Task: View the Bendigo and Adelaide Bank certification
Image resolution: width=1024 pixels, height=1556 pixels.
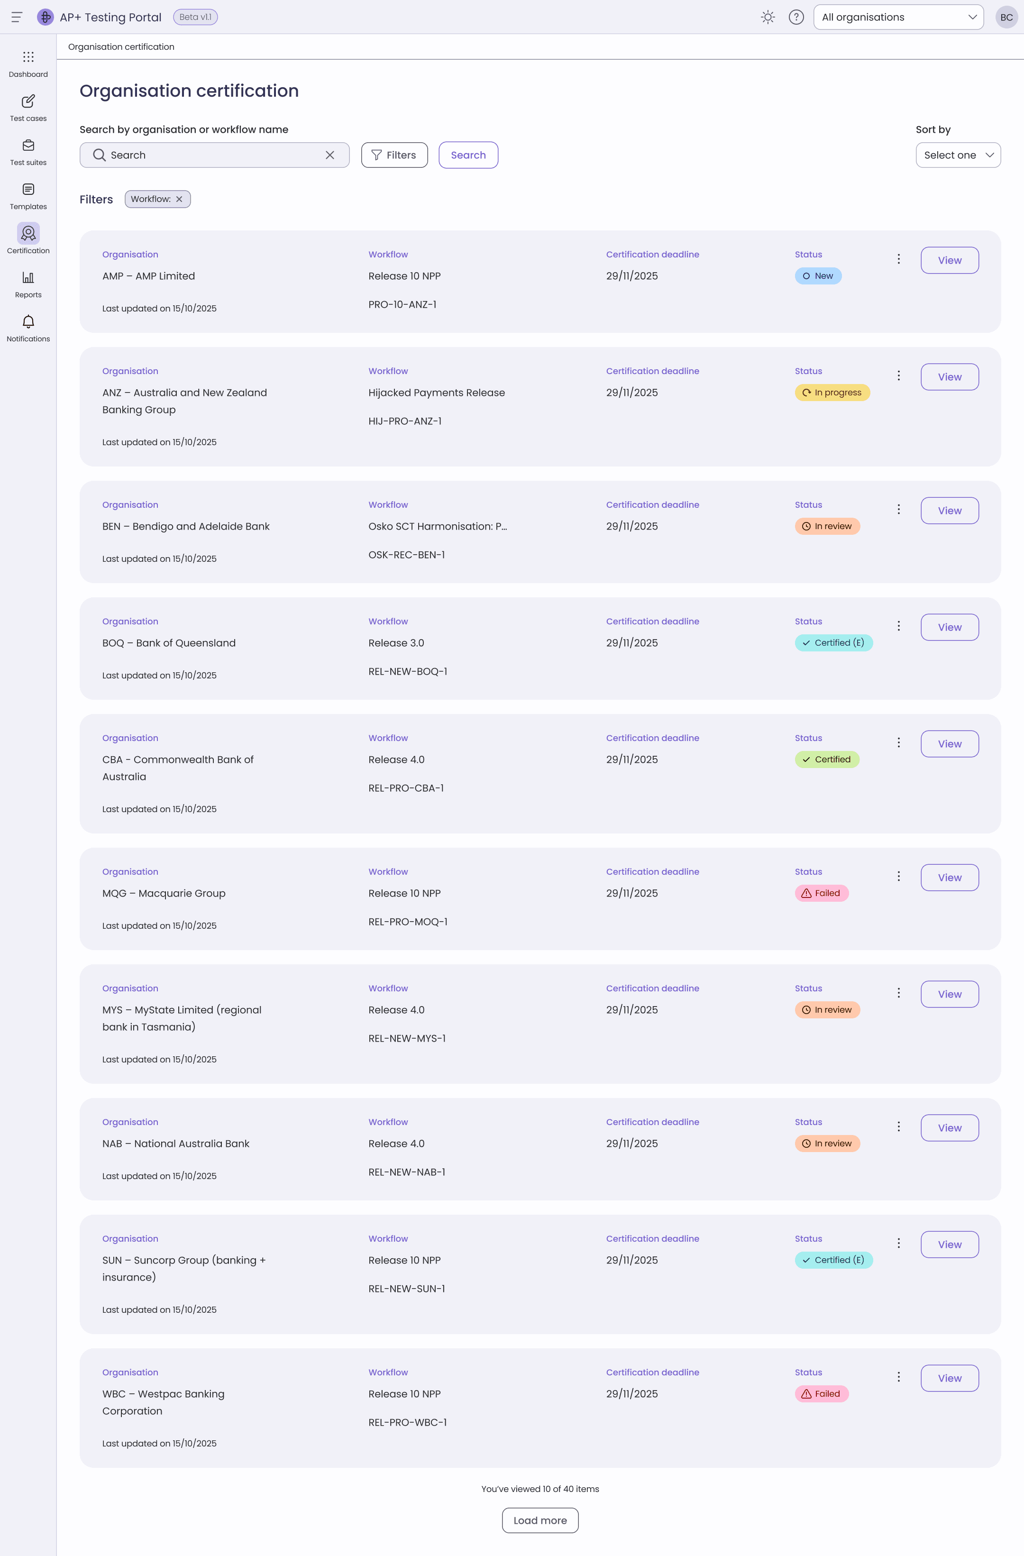Action: point(950,511)
